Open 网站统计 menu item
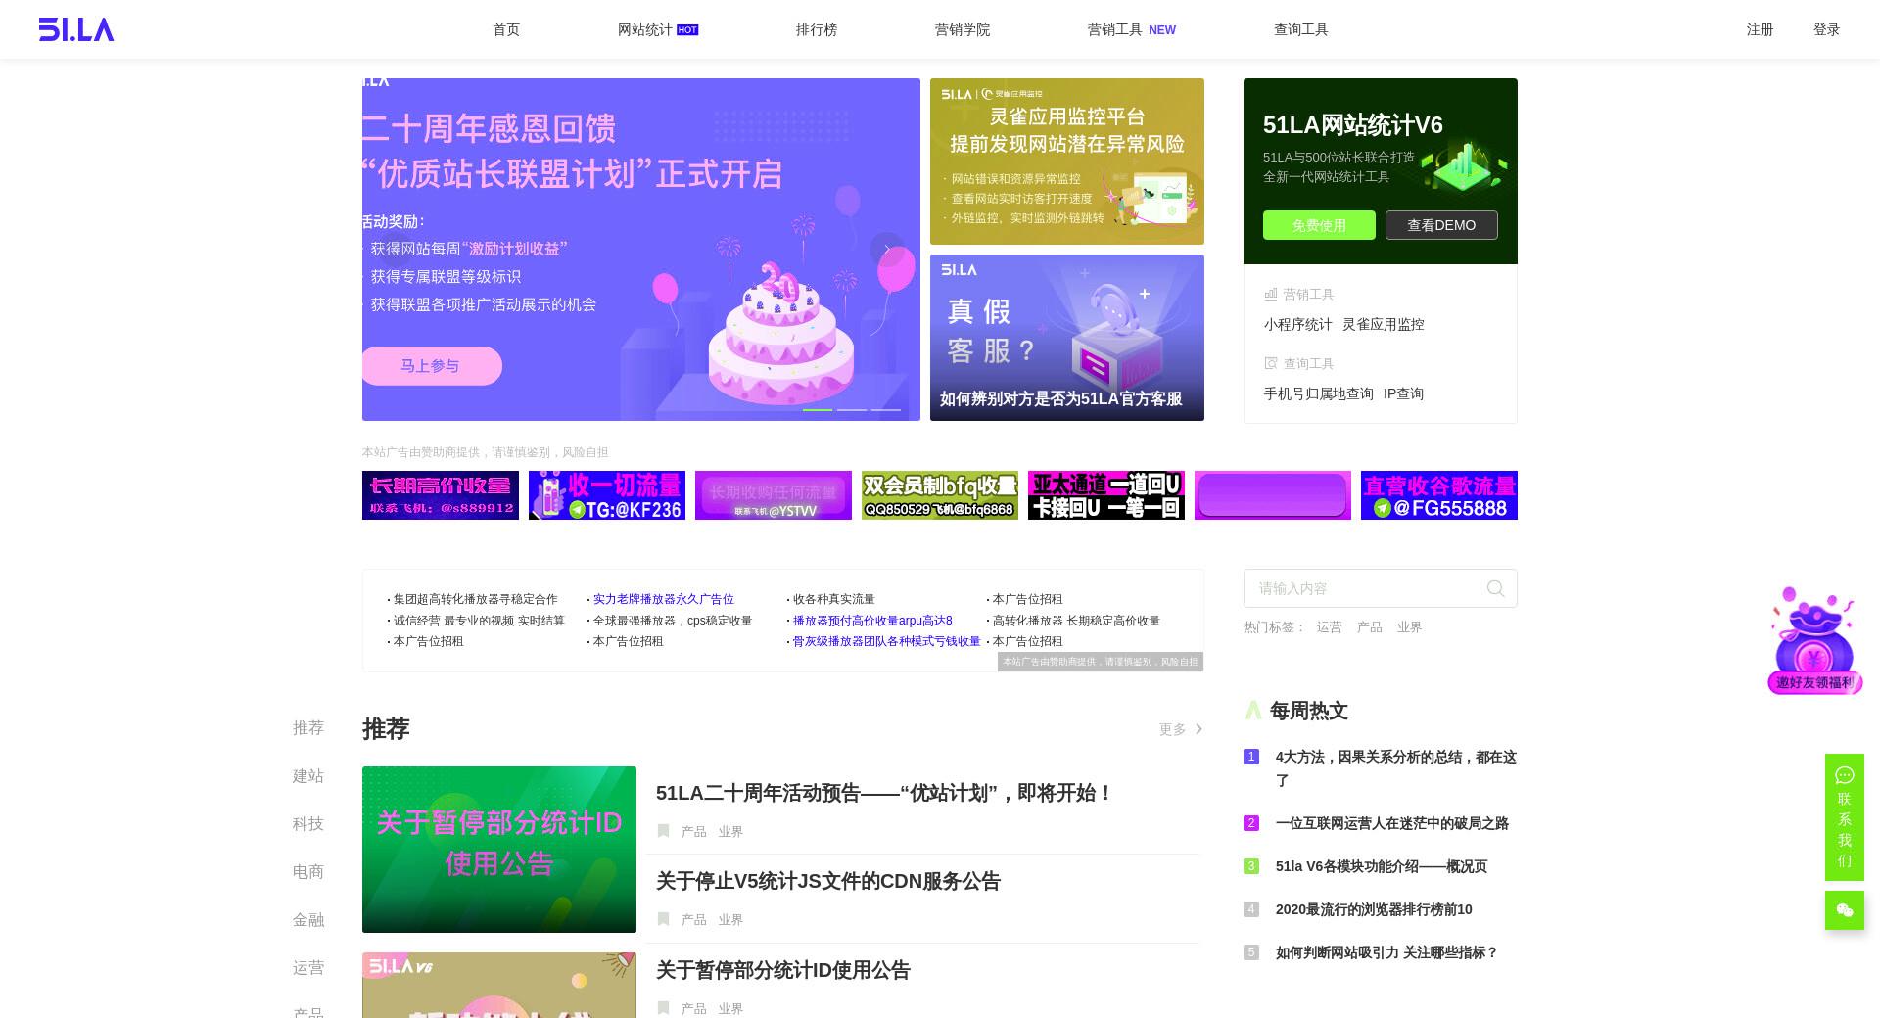Screen dimensions: 1880x1018 pyautogui.click(x=658, y=29)
